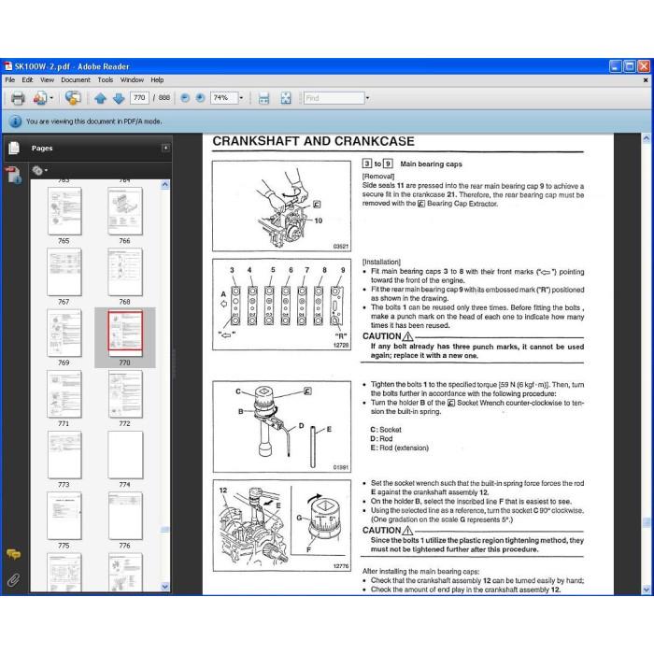Click the socket wrench diagram 01991
The height and width of the screenshot is (654, 654).
(281, 426)
